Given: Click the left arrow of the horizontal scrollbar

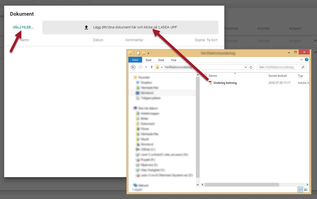Looking at the screenshot, I should [x=202, y=185].
